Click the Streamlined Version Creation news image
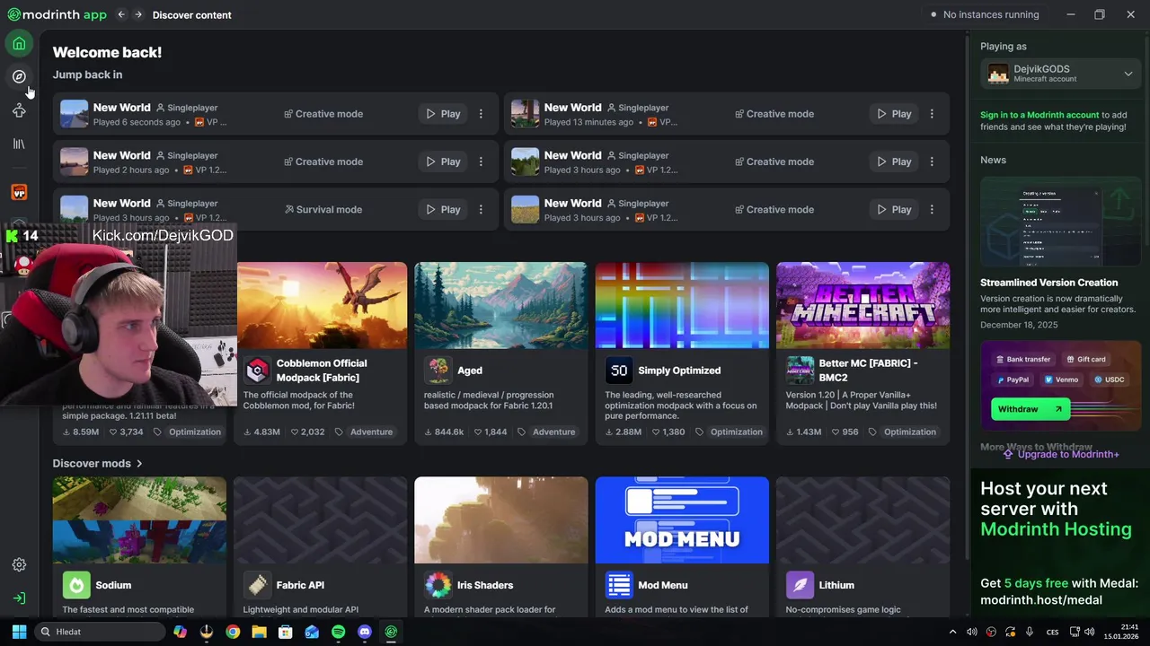This screenshot has width=1150, height=646. (1061, 223)
